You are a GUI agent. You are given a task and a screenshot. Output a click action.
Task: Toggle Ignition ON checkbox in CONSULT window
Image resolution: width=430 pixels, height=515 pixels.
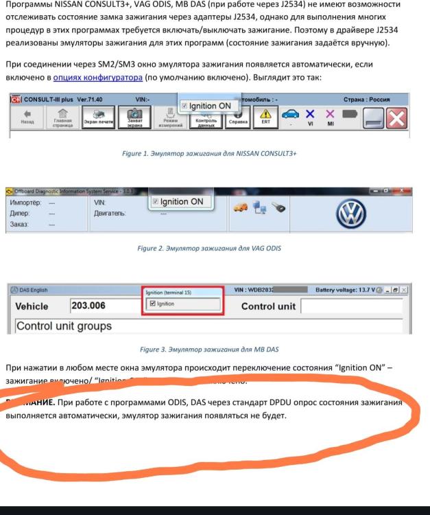click(x=184, y=106)
